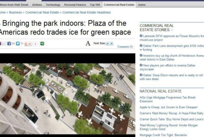Open Commercial Real Estate Headlines breadcrumb
This screenshot has height=137, width=204.
coord(86,13)
